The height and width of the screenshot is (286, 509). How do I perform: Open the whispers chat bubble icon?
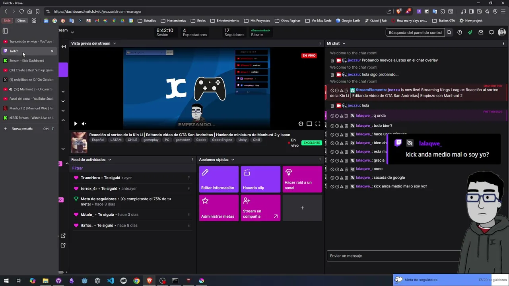click(x=492, y=33)
